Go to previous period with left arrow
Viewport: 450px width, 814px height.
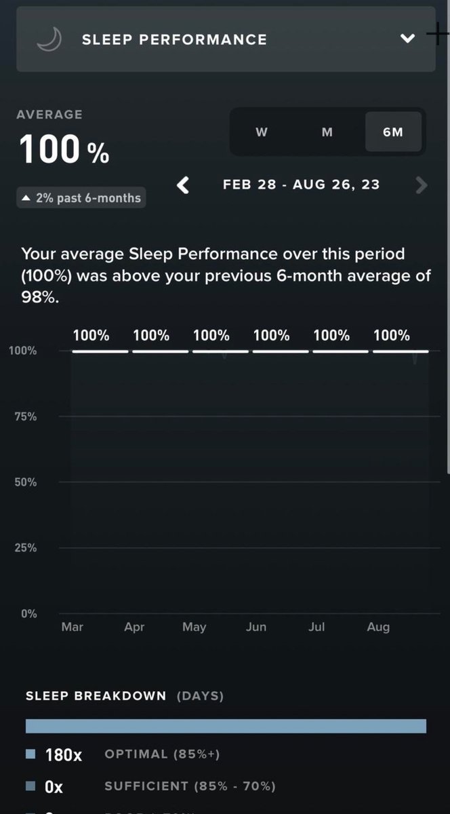pyautogui.click(x=183, y=185)
